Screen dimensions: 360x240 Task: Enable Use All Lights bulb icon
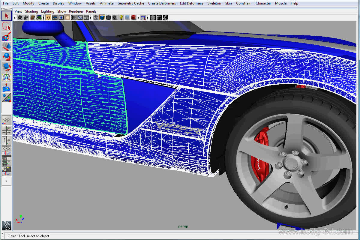(121, 18)
